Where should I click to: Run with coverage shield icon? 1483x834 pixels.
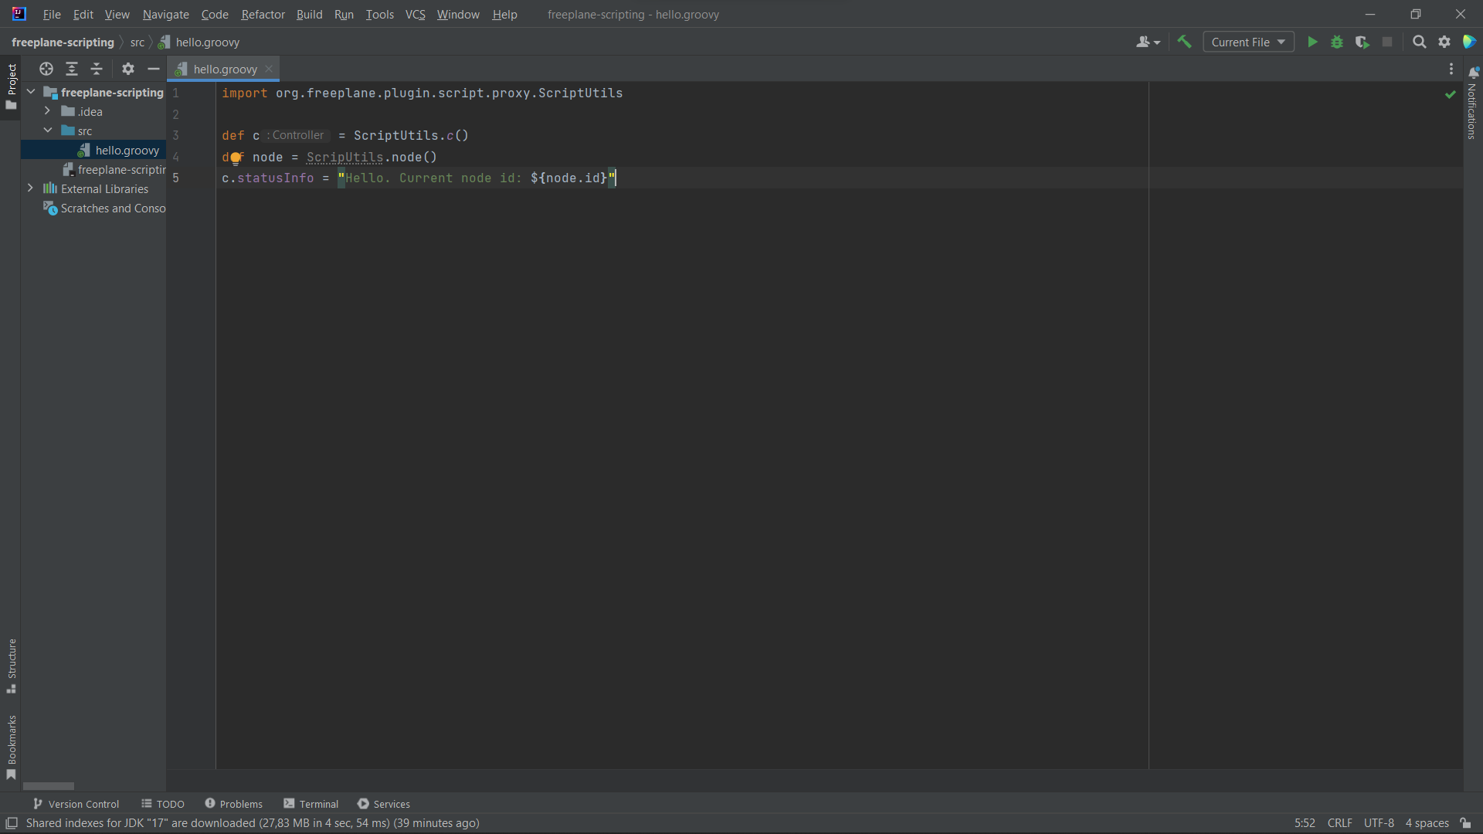click(1362, 42)
